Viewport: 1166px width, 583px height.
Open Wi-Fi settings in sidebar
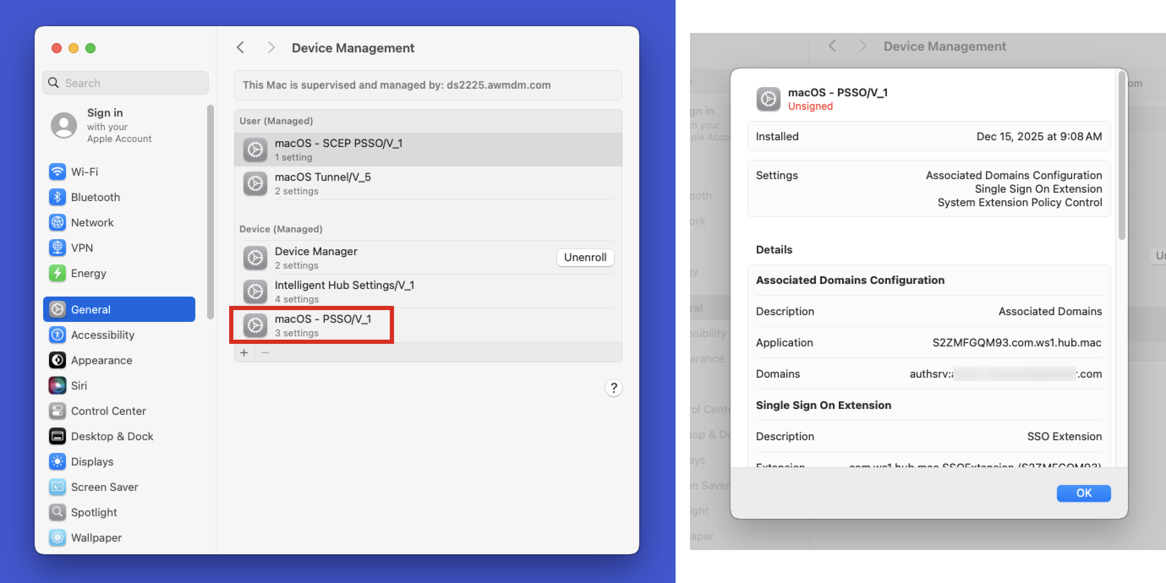84,172
